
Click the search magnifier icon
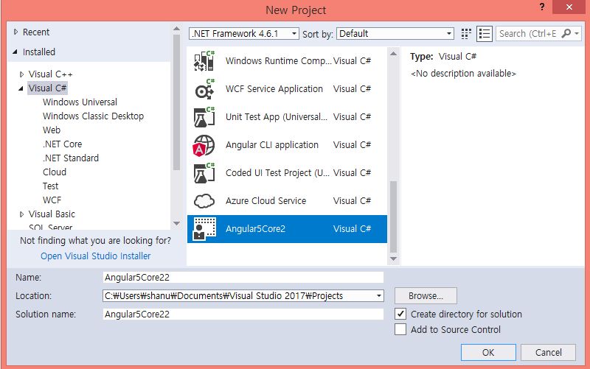tap(566, 33)
